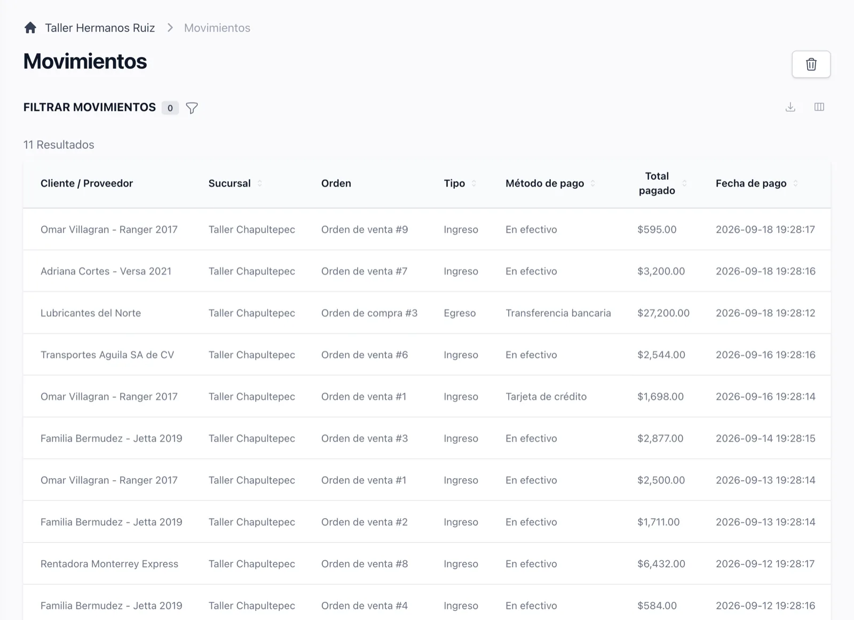854x620 pixels.
Task: Select Orden de venta #9 cell
Action: (365, 229)
